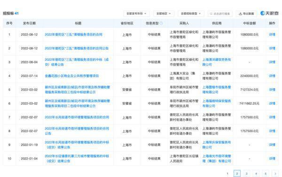Click the 采购人 column header
The image size is (282, 177).
tap(184, 23)
